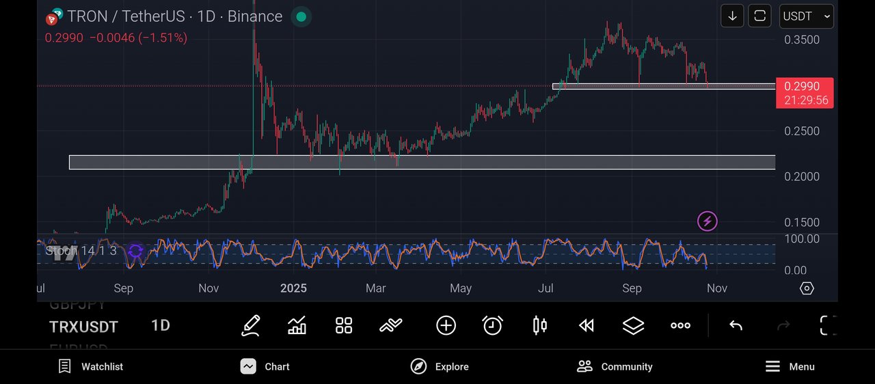Open the indicators chart icon
875x384 pixels.
coord(297,326)
